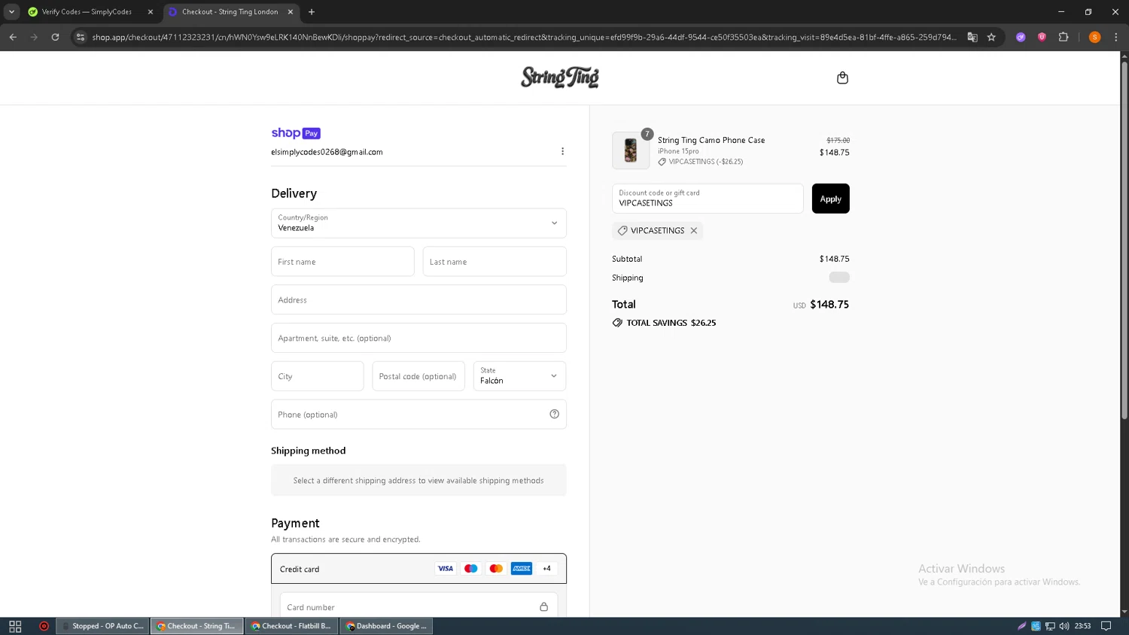Click the Camo Phone Case thumbnail
Image resolution: width=1129 pixels, height=635 pixels.
coord(631,150)
